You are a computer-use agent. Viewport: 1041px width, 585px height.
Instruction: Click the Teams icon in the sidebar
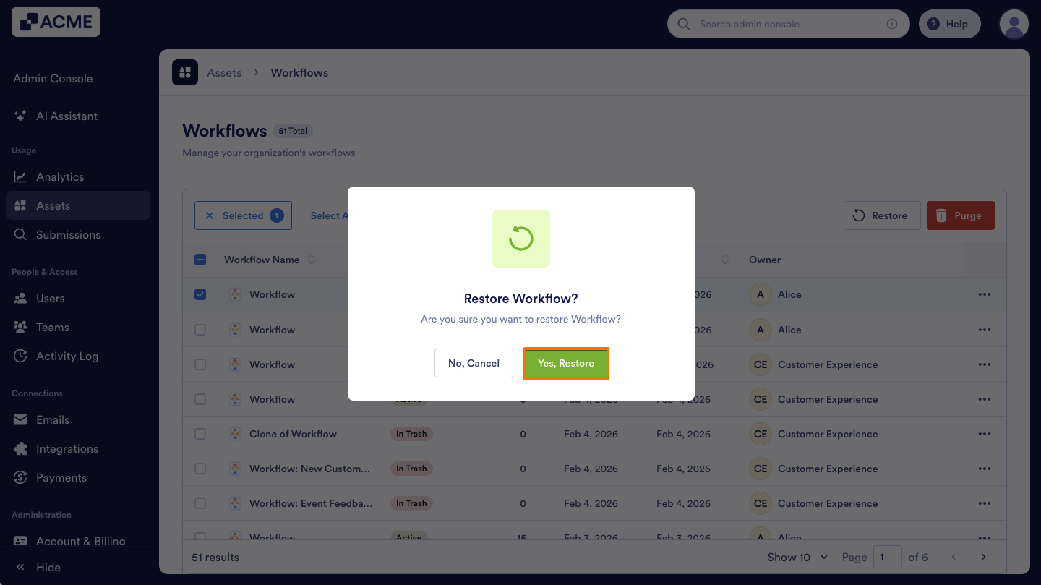pyautogui.click(x=20, y=327)
